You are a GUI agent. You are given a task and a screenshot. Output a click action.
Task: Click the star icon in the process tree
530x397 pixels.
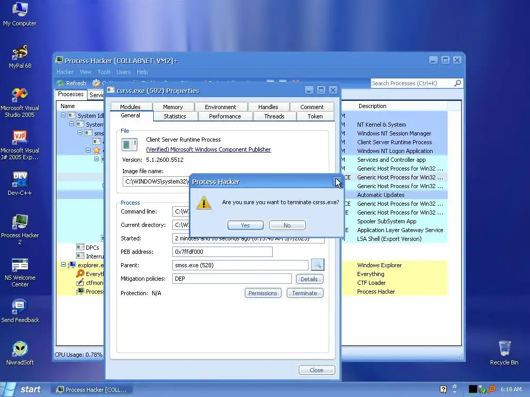(97, 150)
